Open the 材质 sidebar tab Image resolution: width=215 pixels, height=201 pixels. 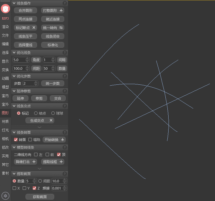[x=5, y=121]
